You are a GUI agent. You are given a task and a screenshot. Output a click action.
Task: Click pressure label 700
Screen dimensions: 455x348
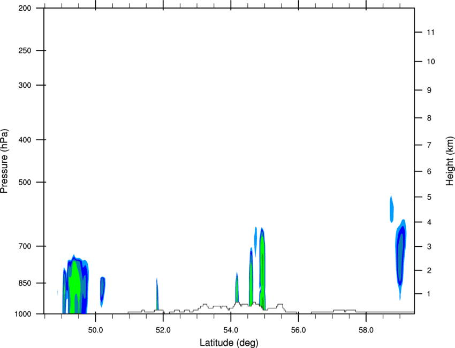click(25, 246)
